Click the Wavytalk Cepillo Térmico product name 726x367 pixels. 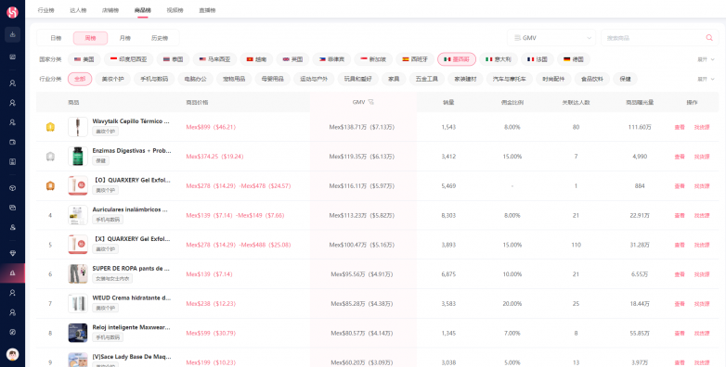(132, 121)
